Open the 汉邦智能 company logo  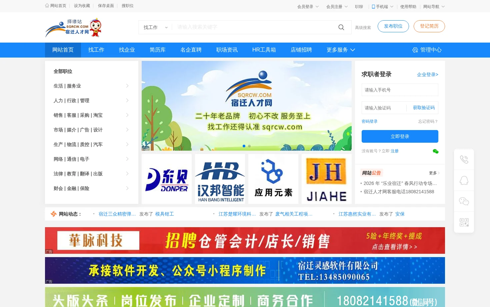tap(220, 179)
